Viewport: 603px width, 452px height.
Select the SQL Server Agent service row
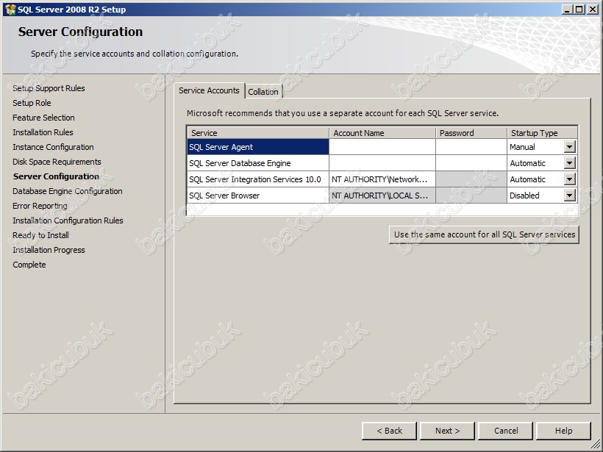point(258,147)
